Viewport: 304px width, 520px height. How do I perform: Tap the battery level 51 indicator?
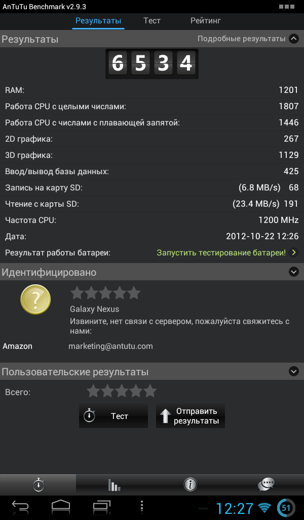click(286, 508)
